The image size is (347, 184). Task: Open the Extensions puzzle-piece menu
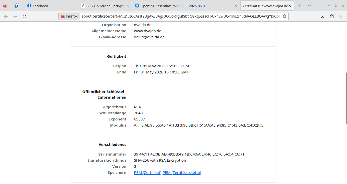point(332,16)
